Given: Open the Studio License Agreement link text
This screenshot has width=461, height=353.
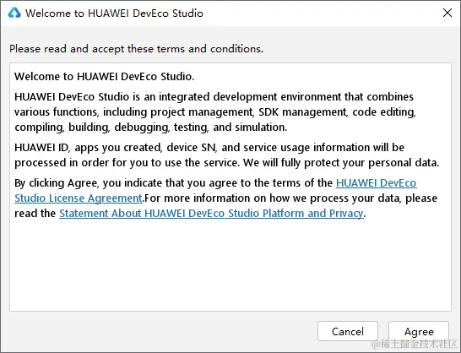Looking at the screenshot, I should (79, 198).
